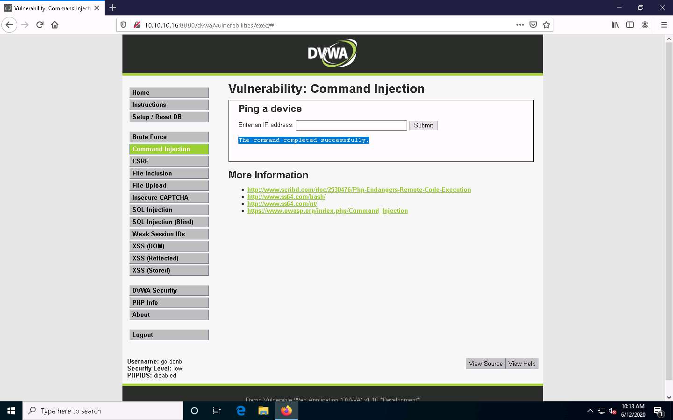The width and height of the screenshot is (673, 420).
Task: Open the OWASP Command Injection link
Action: [327, 210]
